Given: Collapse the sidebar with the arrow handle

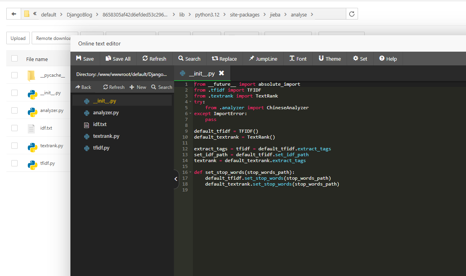Looking at the screenshot, I should point(176,179).
